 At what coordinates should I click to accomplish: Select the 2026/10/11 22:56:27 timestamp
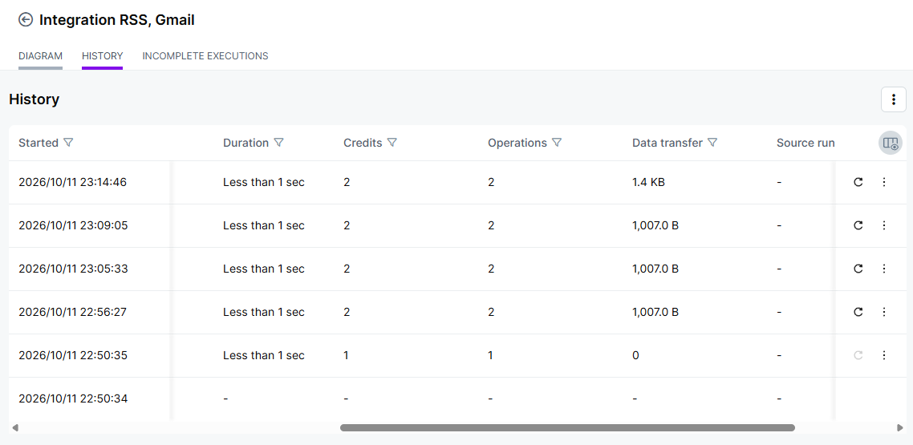tap(73, 312)
